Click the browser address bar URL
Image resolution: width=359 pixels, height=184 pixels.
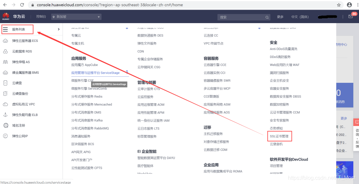(110, 5)
